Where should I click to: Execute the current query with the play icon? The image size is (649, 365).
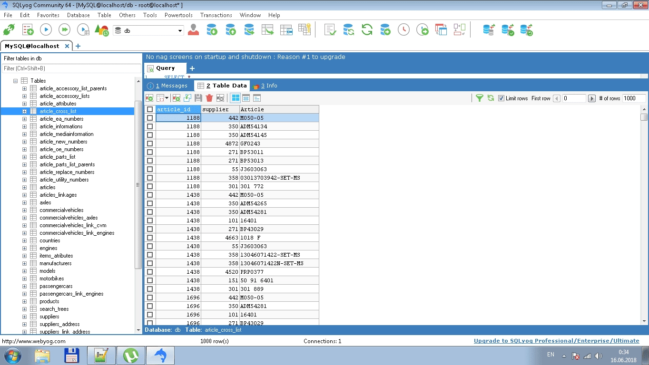46,30
